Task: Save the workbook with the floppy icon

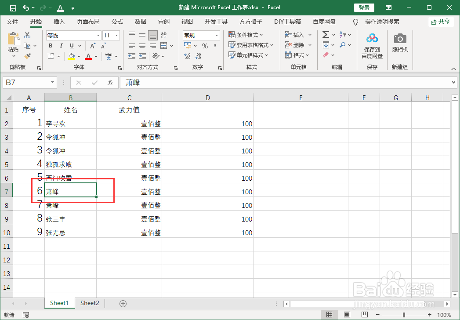Action: pyautogui.click(x=13, y=8)
